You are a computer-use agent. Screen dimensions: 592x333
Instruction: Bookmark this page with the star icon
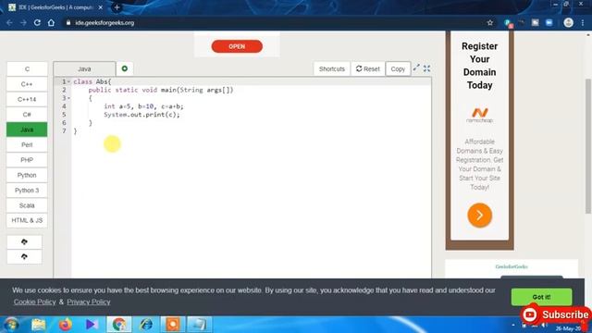point(489,22)
